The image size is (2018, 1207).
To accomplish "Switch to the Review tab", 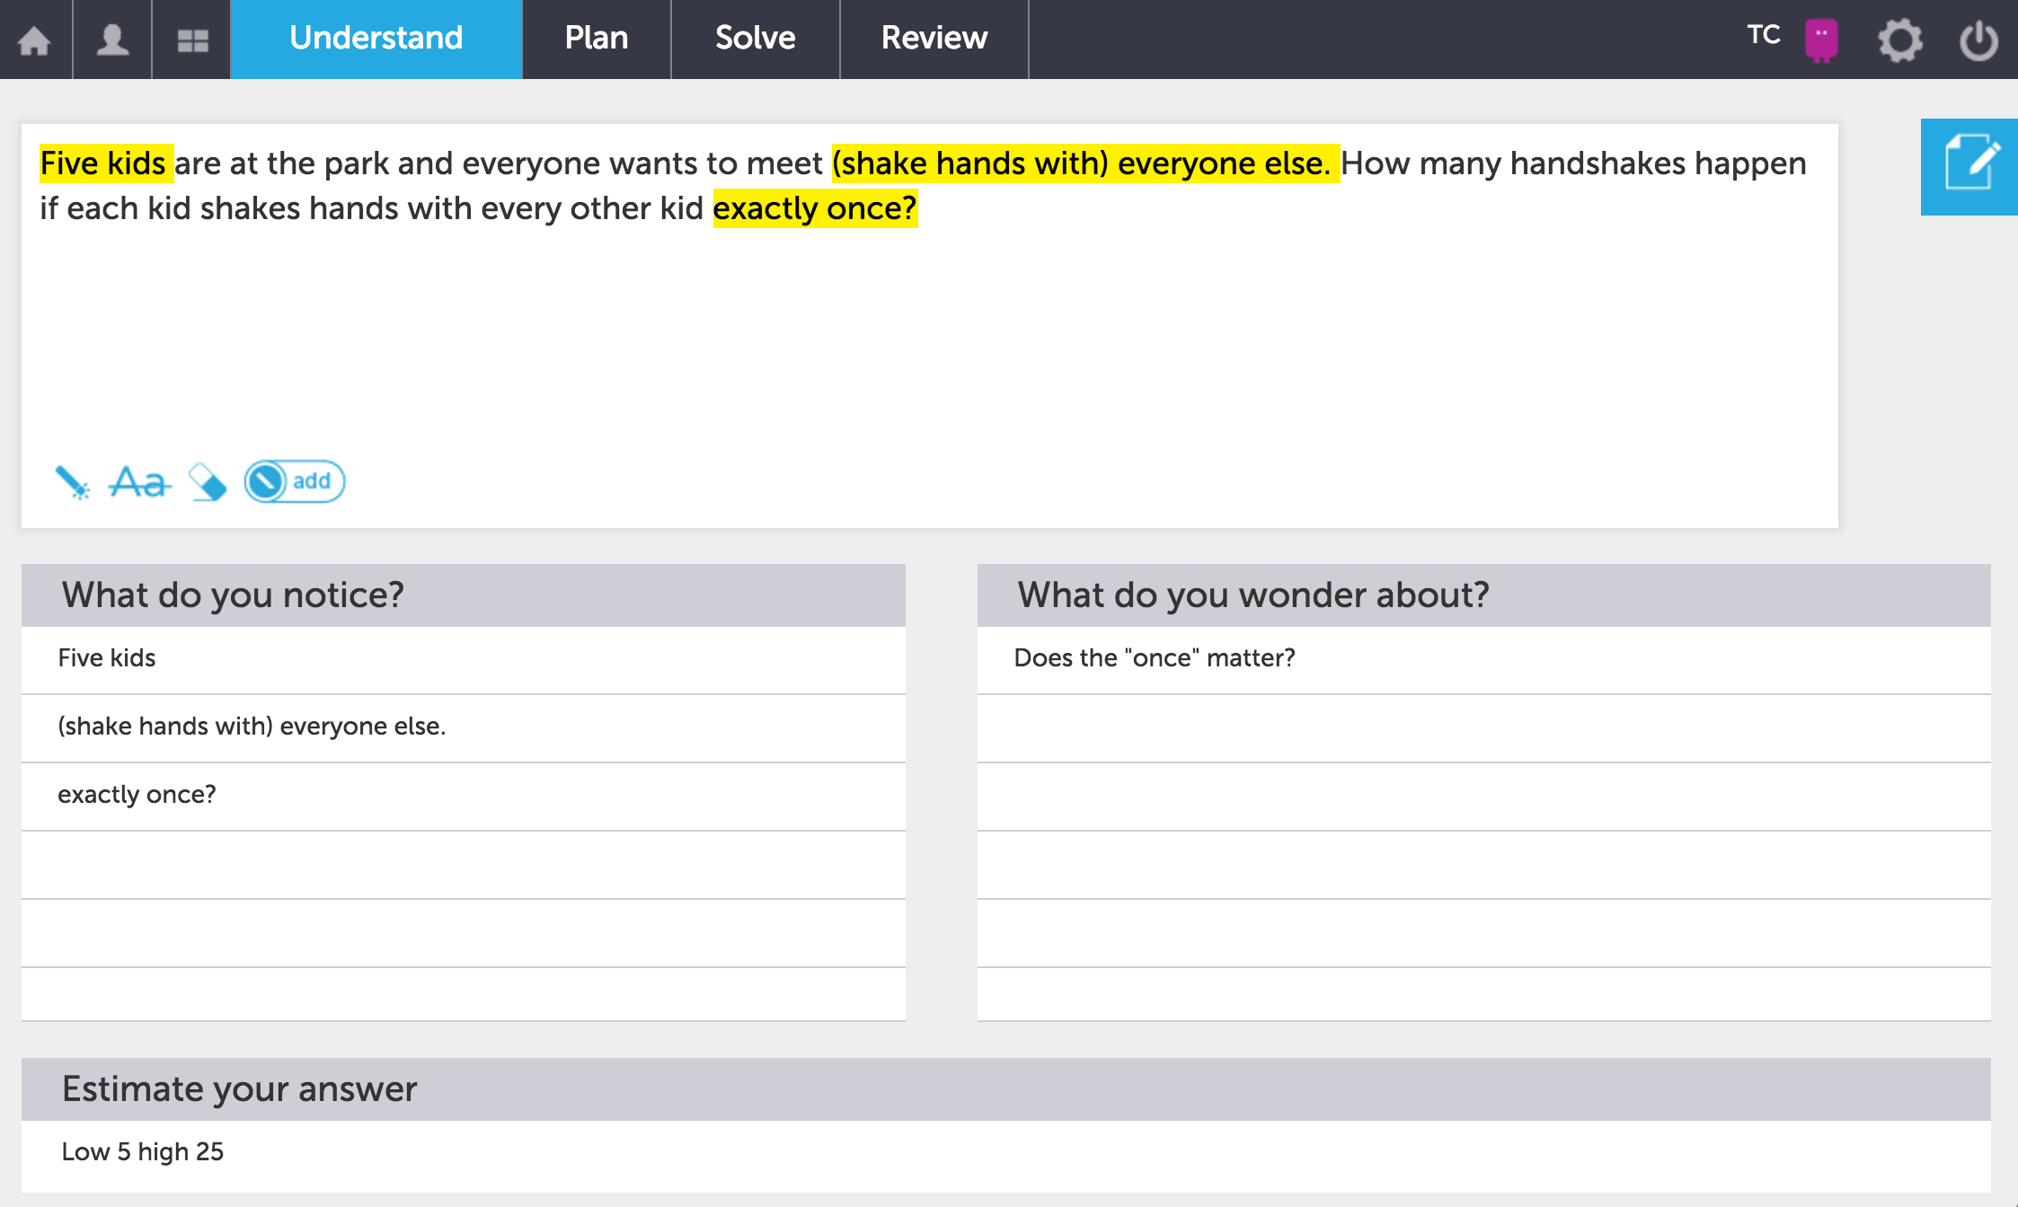I will point(934,39).
